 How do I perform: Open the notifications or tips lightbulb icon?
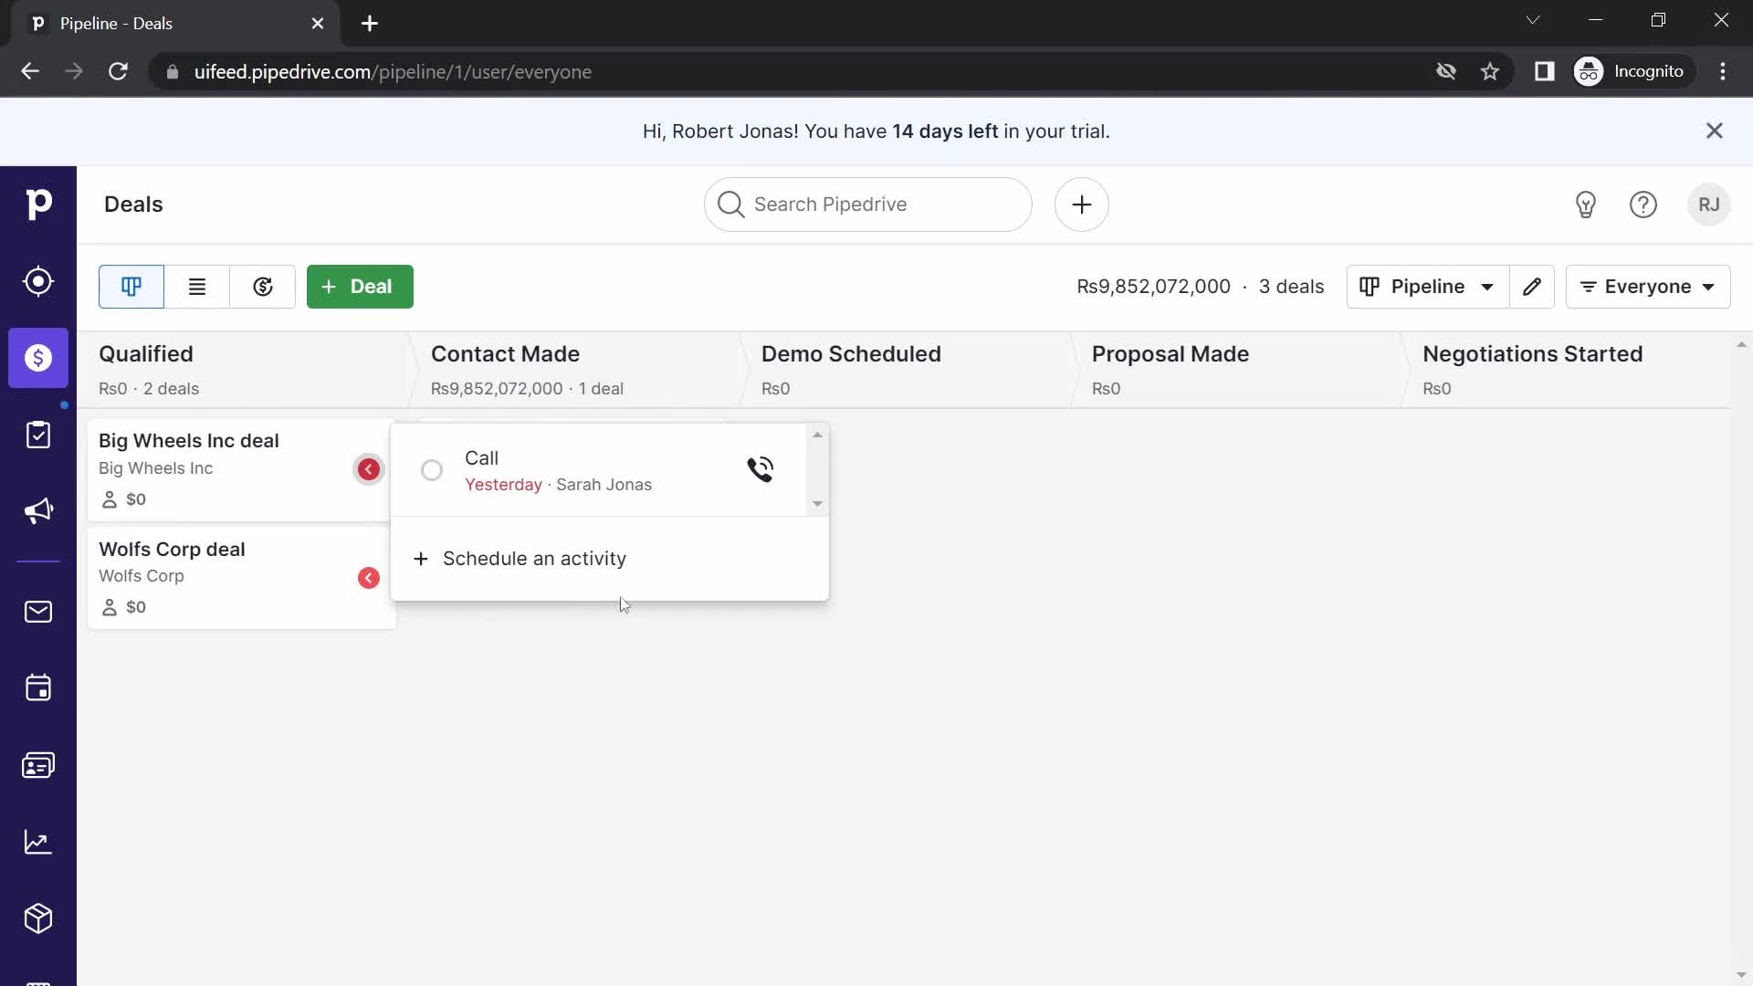point(1584,205)
